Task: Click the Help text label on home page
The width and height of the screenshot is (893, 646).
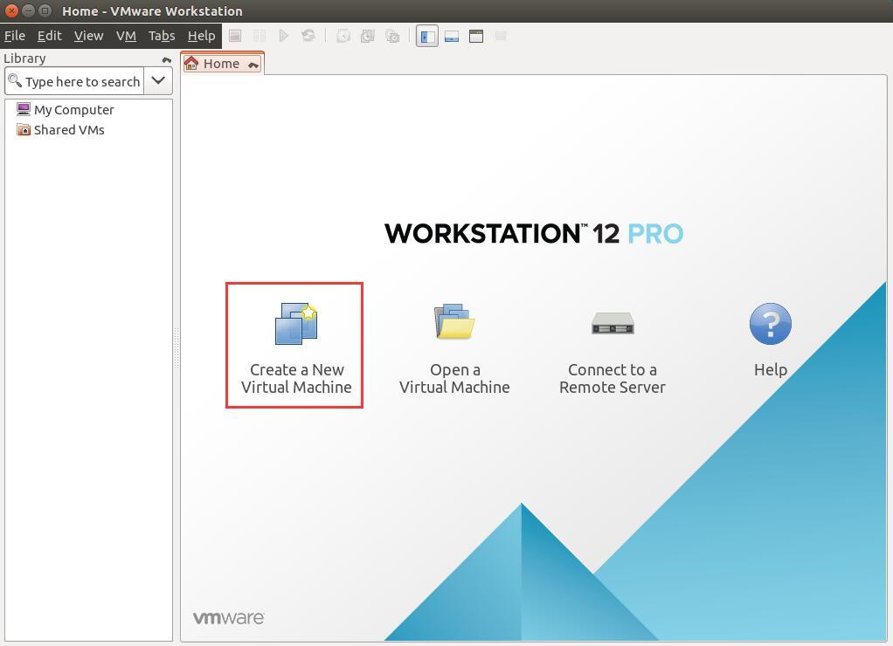Action: pyautogui.click(x=771, y=370)
